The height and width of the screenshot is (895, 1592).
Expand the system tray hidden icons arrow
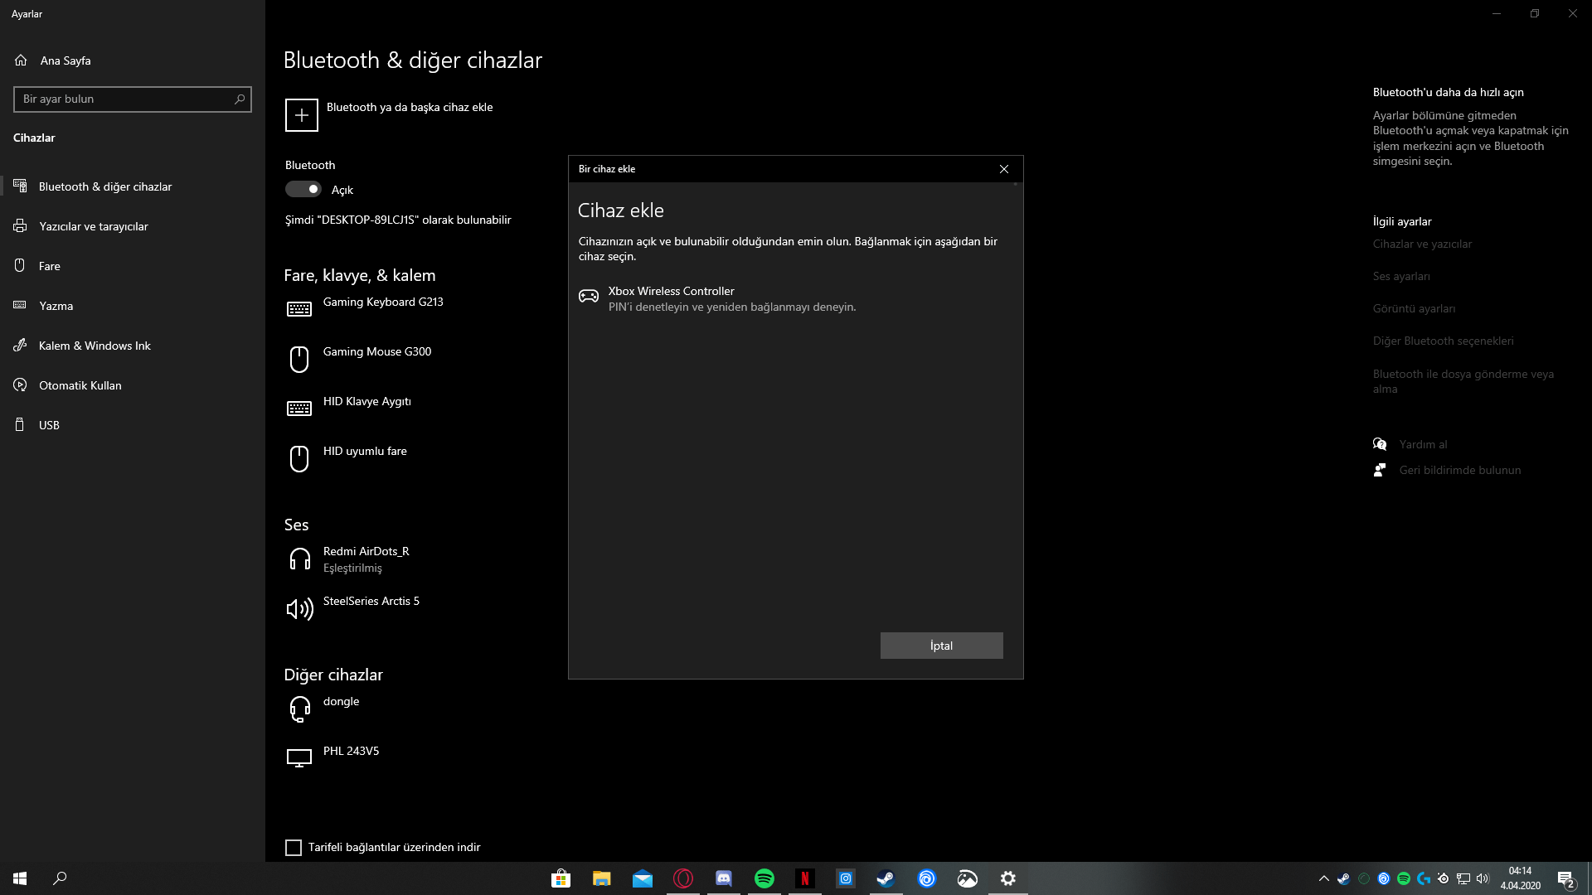point(1323,878)
